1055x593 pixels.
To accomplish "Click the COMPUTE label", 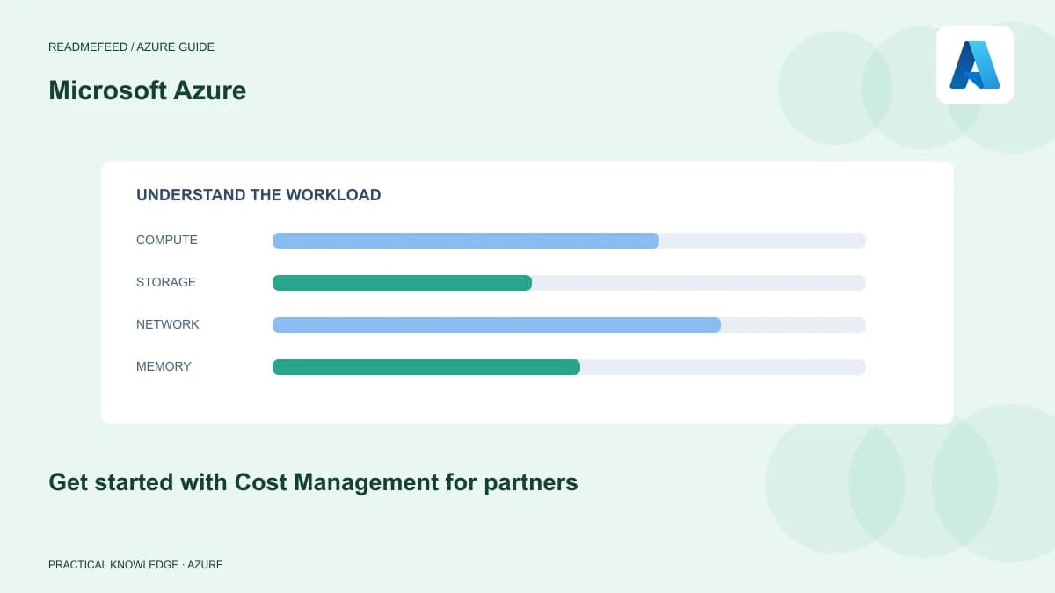I will coord(167,241).
